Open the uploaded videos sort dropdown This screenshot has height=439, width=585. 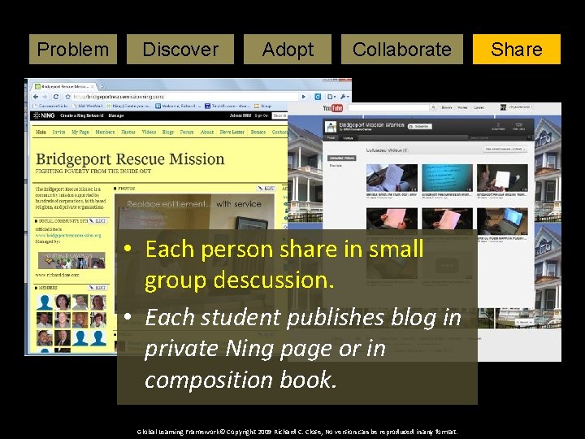505,149
